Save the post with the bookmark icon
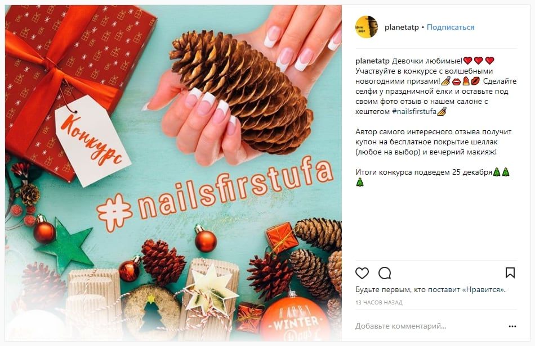 pos(510,273)
